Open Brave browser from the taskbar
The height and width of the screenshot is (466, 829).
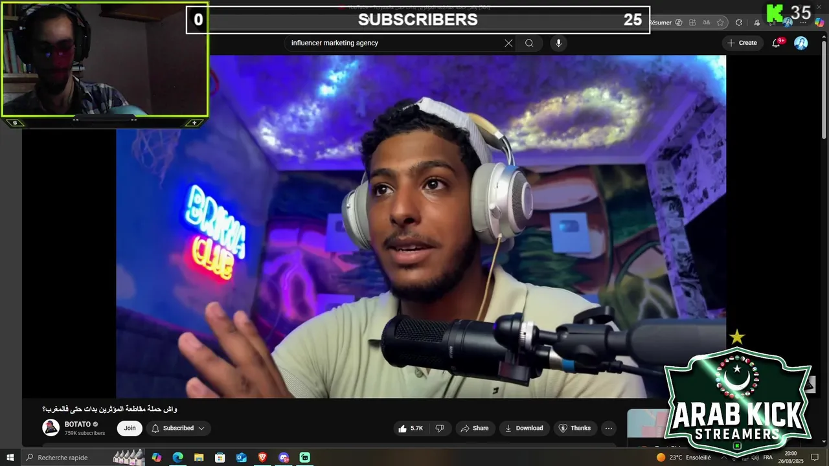click(262, 458)
